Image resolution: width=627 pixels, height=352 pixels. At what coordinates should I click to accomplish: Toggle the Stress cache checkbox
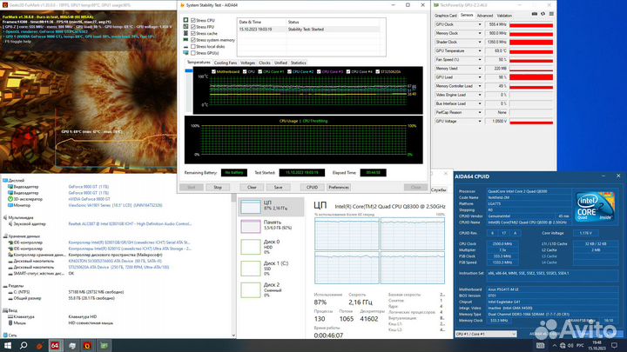193,34
